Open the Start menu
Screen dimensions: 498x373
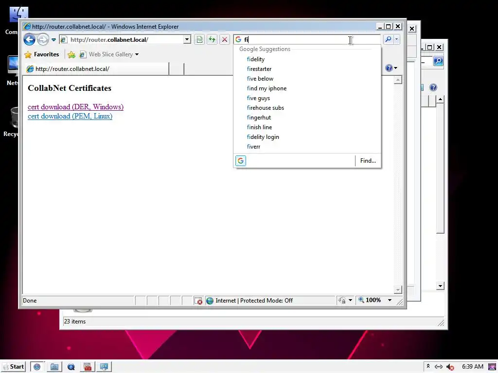point(14,367)
